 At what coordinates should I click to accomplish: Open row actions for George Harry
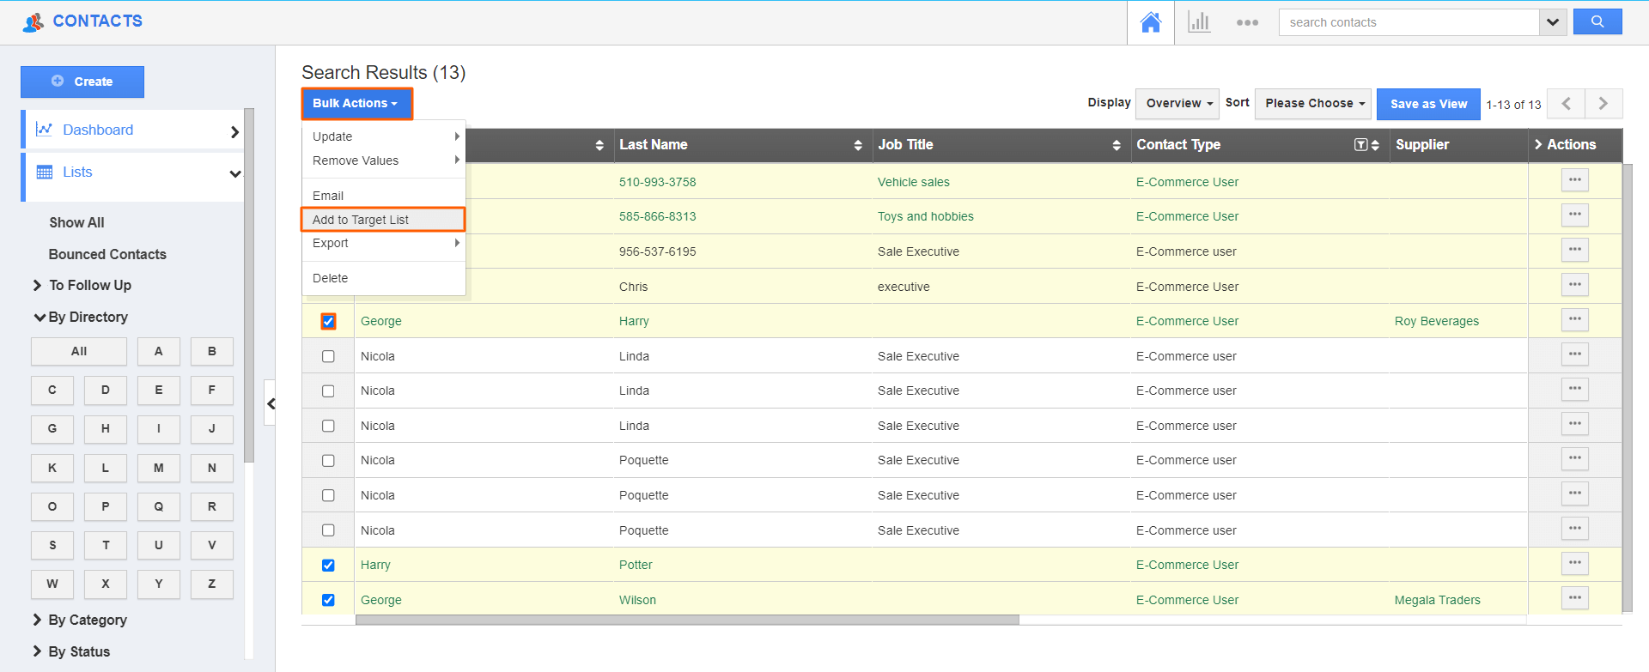click(1574, 319)
